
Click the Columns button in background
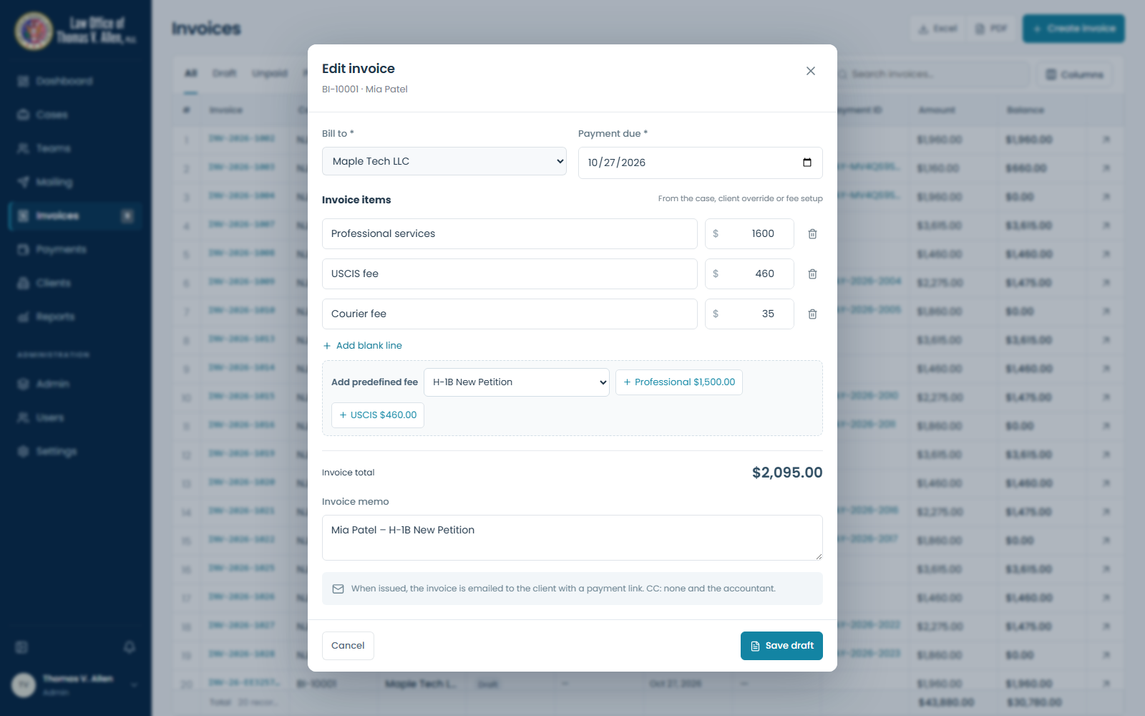click(x=1074, y=74)
